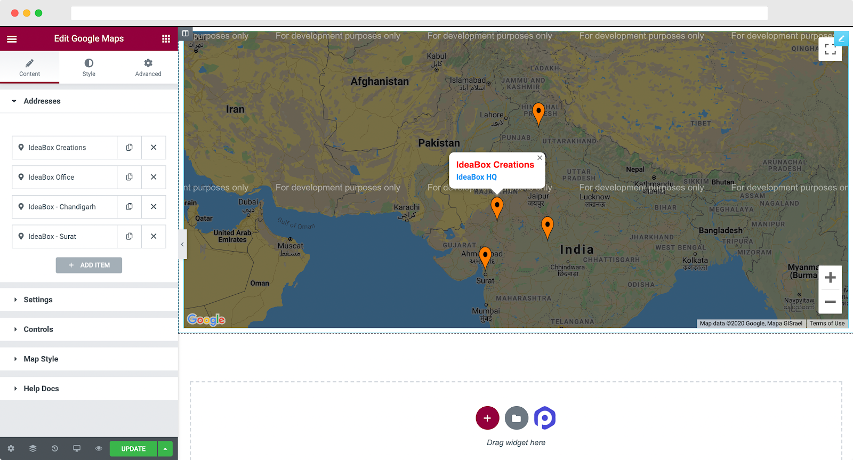Open the Elementor hamburger menu
Screen dimensions: 853x460
[12, 39]
